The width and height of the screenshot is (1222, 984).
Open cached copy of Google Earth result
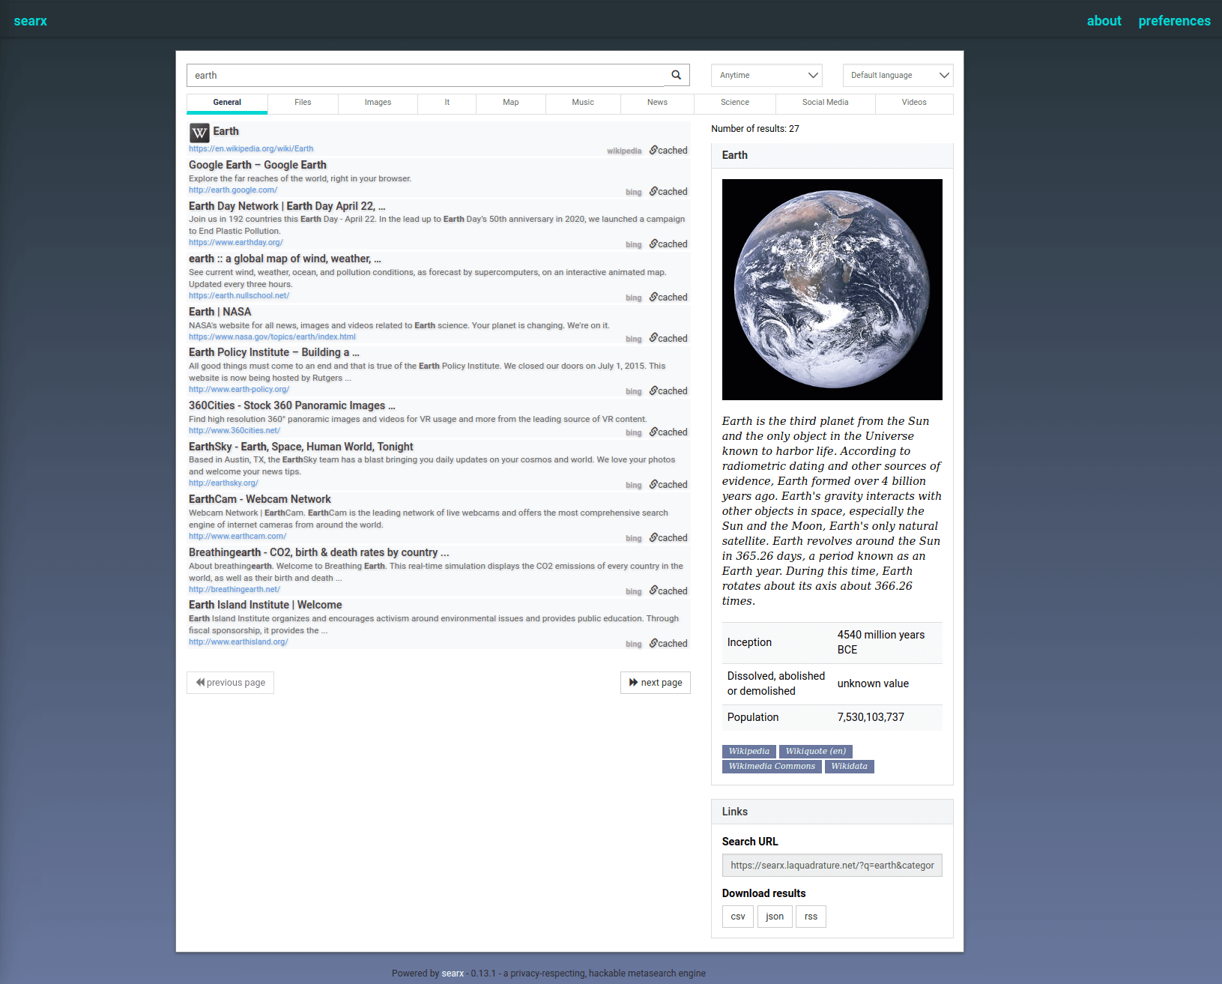668,192
